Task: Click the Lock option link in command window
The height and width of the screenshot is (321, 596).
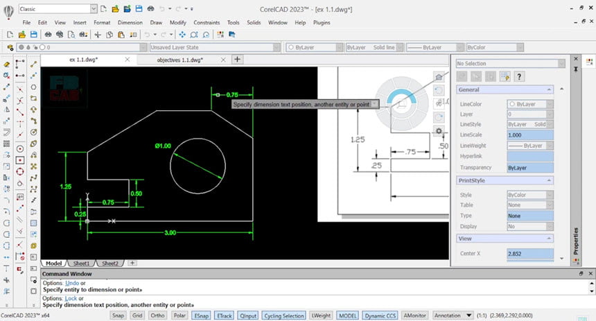Action: pyautogui.click(x=71, y=299)
